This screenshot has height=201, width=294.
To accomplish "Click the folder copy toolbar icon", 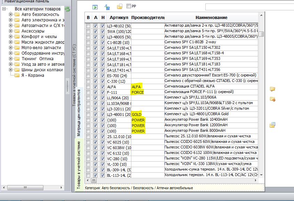I will 120,7.
